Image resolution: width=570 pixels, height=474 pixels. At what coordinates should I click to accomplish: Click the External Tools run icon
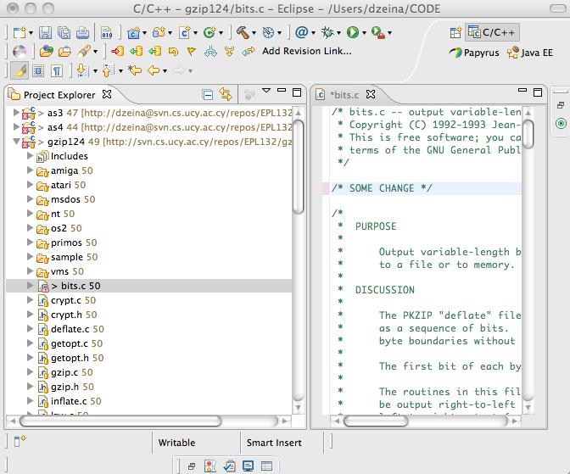[x=378, y=33]
